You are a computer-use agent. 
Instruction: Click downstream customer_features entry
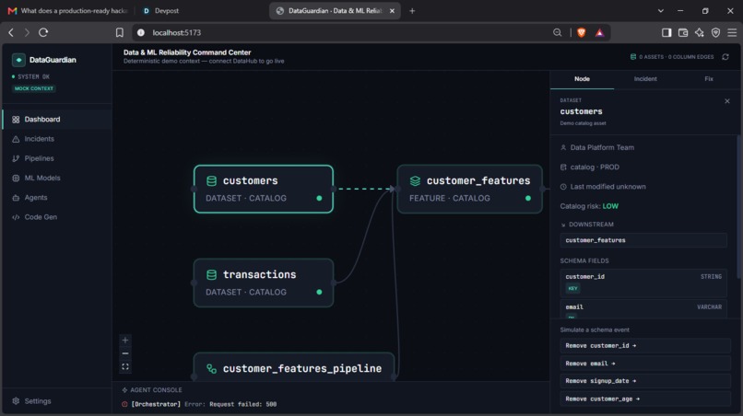643,240
